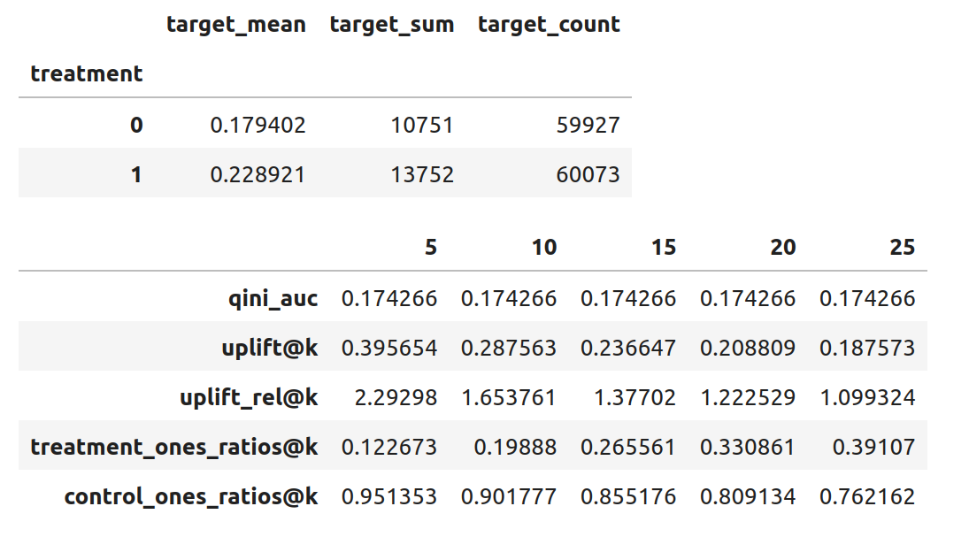Select the treatment_ones_ratios@k row label
This screenshot has height=537, width=969.
(173, 447)
